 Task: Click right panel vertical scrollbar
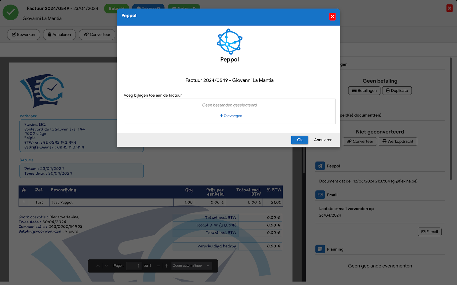coord(451,119)
